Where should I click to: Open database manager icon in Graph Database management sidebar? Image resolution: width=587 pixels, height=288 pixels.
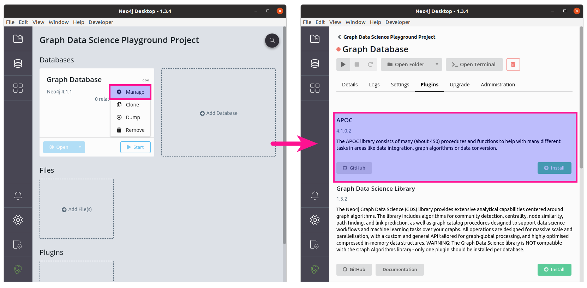coord(315,63)
